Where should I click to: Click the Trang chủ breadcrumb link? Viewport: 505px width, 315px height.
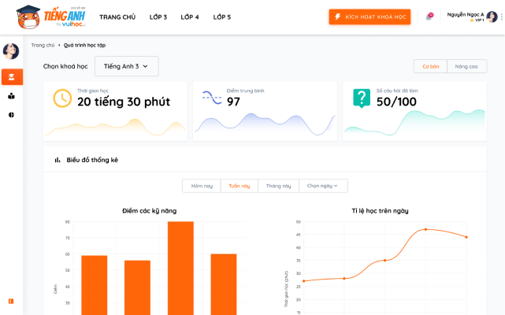click(43, 45)
